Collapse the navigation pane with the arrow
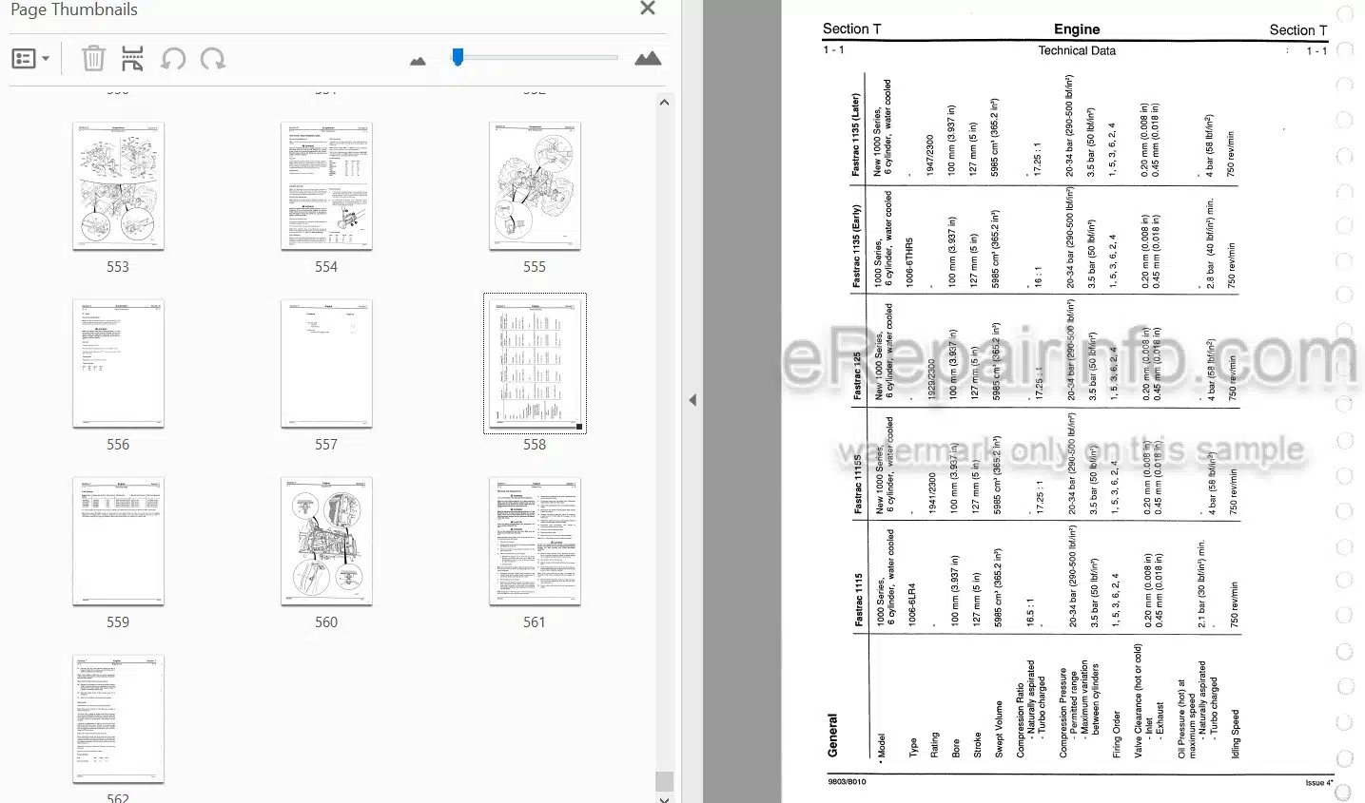 692,400
